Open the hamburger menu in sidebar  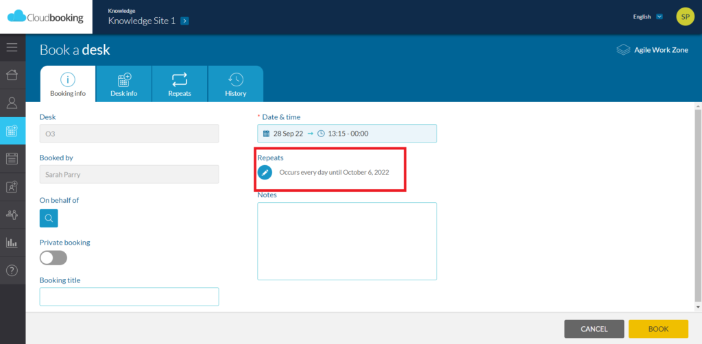(x=12, y=47)
